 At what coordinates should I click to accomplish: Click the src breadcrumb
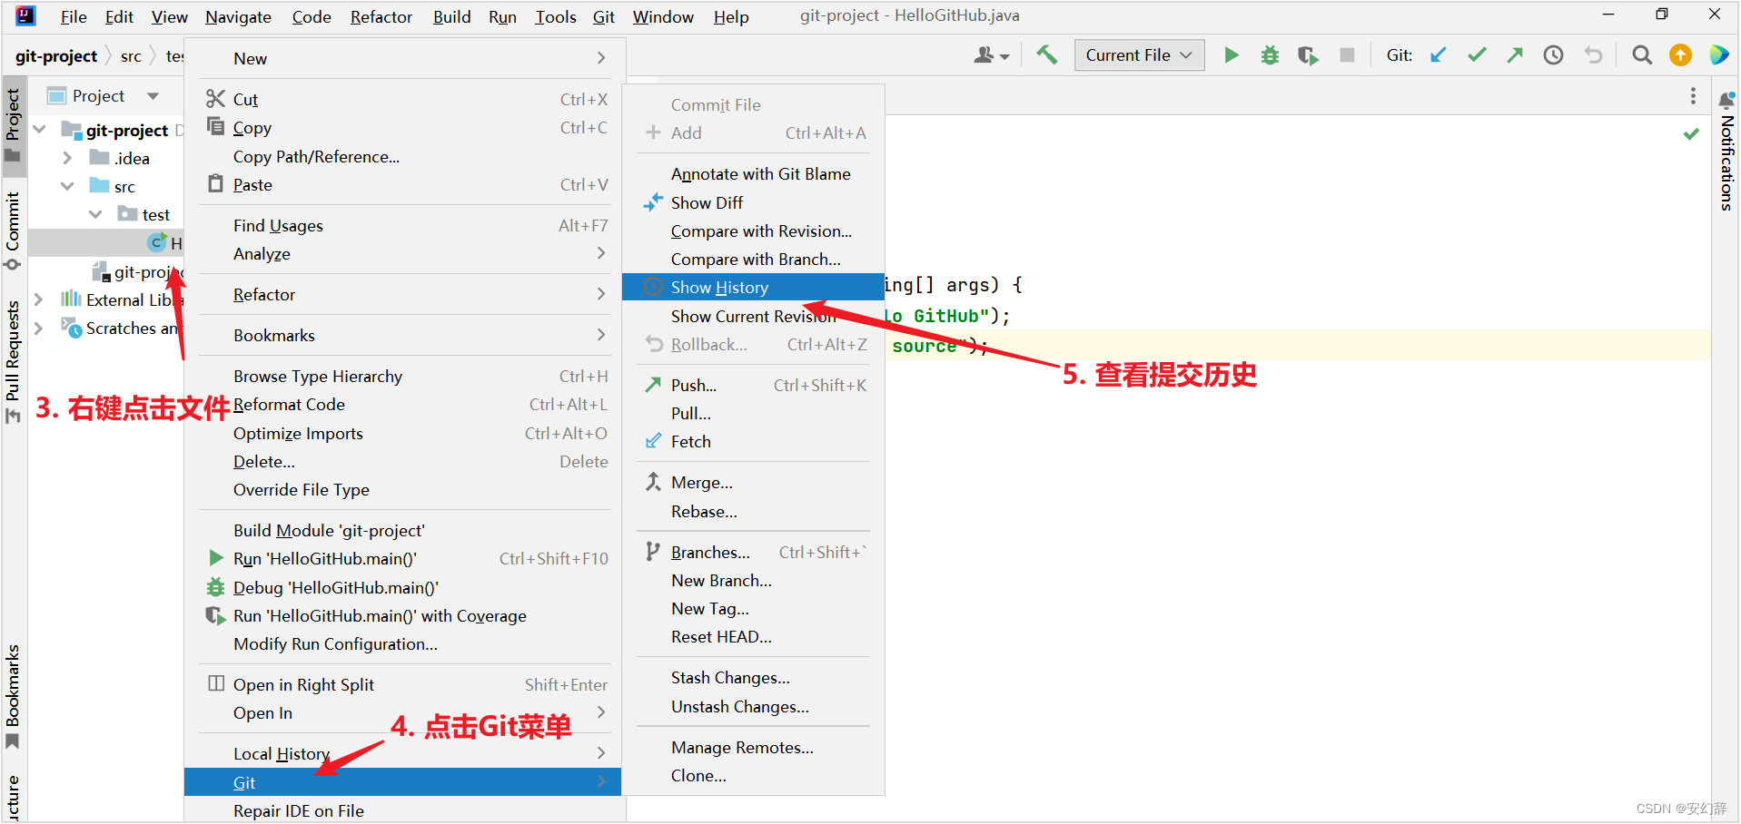(131, 56)
